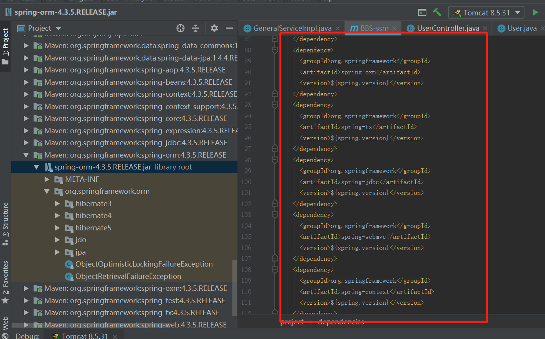Screen dimensions: 545x339
Task: Collapse the spring-orm-4.3.5.RELEASE.jar library root
Action: [36, 167]
